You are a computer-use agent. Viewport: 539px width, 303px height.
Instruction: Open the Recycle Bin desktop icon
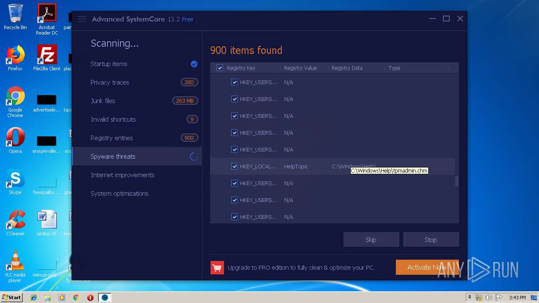pyautogui.click(x=15, y=17)
